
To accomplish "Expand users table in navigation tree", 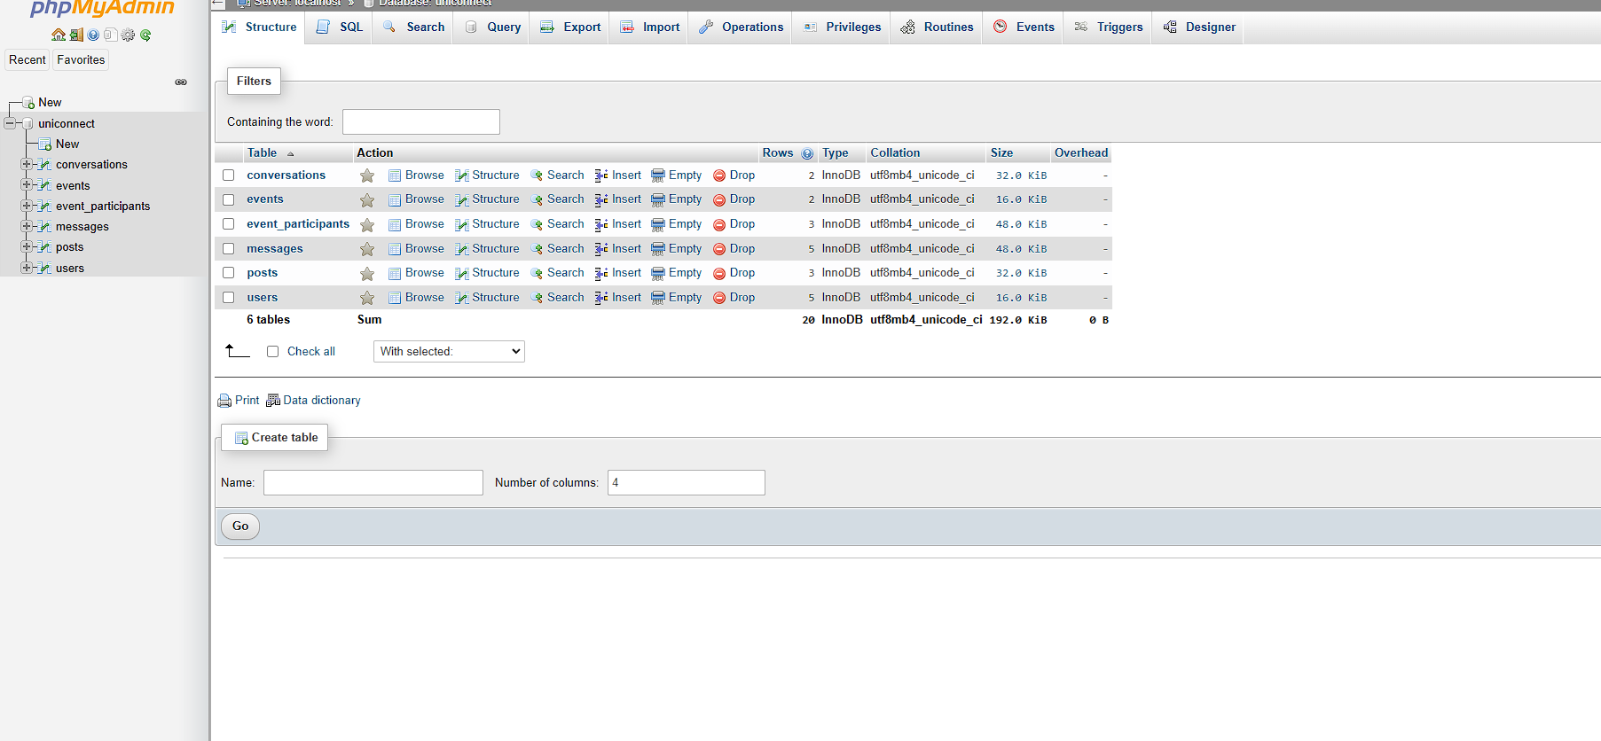I will pos(27,268).
